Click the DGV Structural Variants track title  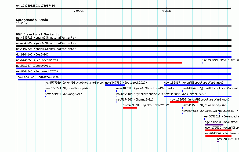(38, 34)
